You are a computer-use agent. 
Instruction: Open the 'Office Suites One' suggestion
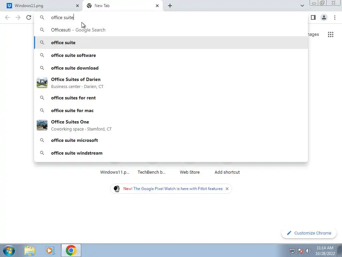171,125
